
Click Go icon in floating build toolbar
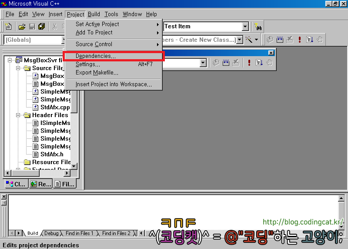(x=259, y=63)
